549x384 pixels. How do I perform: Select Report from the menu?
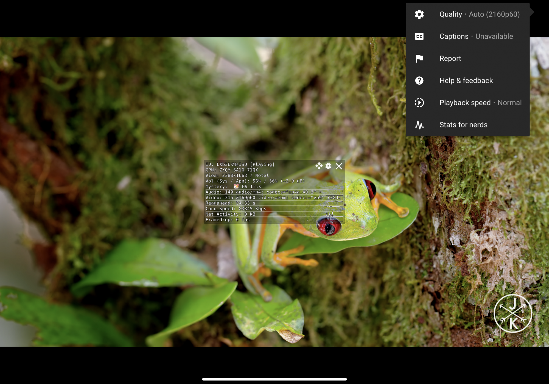pyautogui.click(x=450, y=59)
